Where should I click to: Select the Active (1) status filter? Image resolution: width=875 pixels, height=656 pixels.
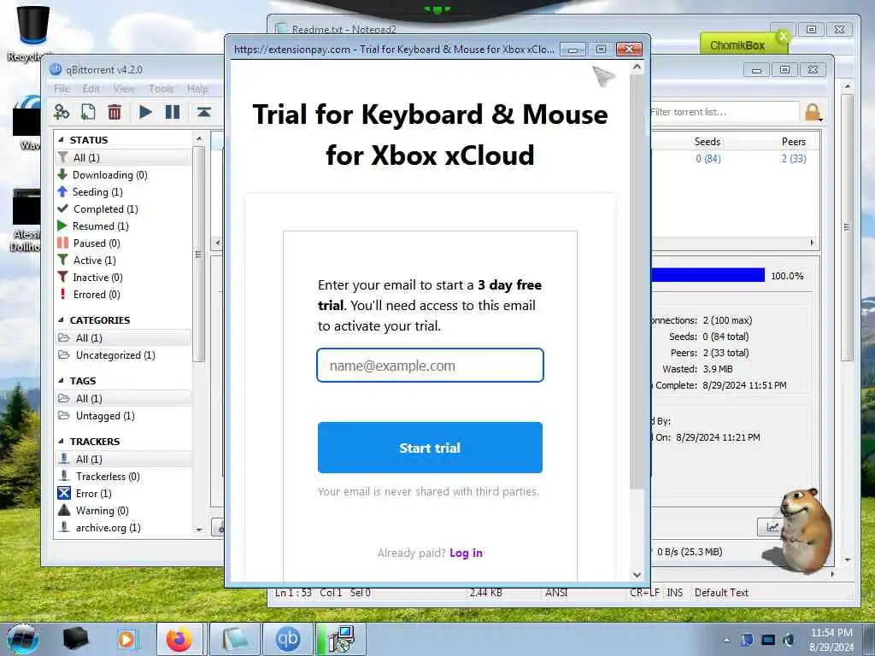[x=94, y=261]
